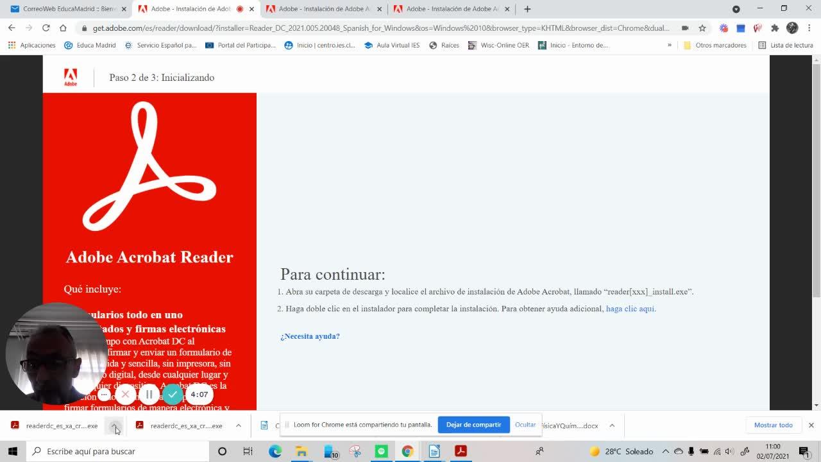Image resolution: width=821 pixels, height=462 pixels.
Task: Click the Adobe logo in page header
Action: coord(71,77)
